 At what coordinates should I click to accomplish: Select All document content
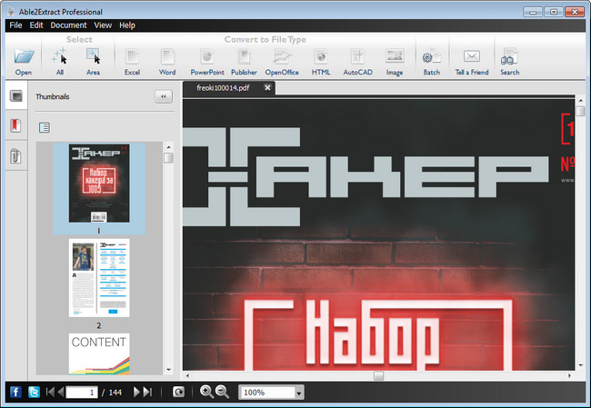click(60, 60)
